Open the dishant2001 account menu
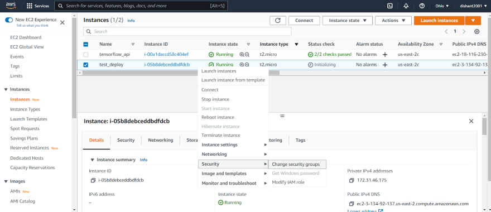 coord(474,6)
